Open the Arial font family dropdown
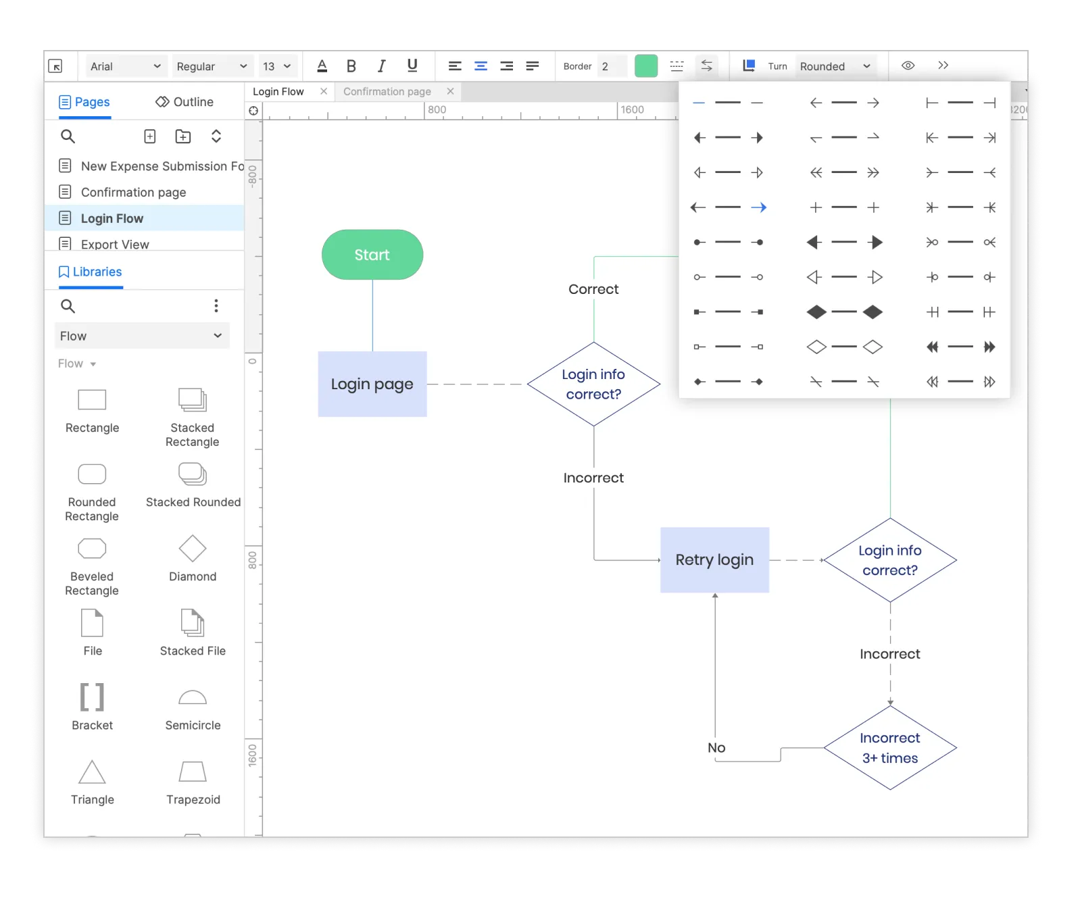 (125, 66)
